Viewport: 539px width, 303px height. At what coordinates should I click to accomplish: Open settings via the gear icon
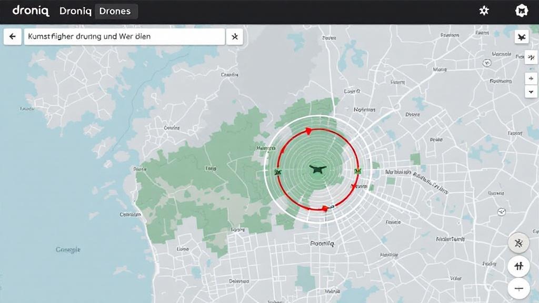[484, 11]
